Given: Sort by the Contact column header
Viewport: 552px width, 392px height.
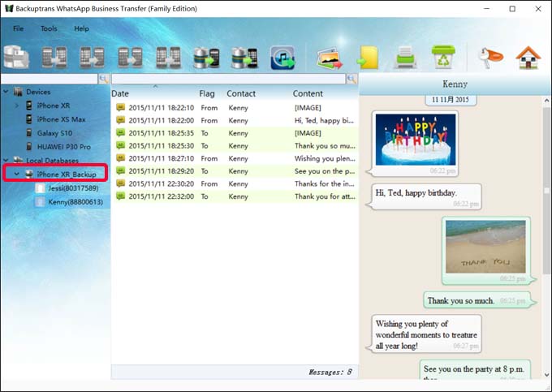Looking at the screenshot, I should click(x=241, y=93).
